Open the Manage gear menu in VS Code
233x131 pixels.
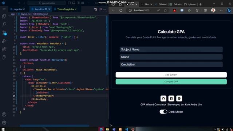click(x=4, y=123)
